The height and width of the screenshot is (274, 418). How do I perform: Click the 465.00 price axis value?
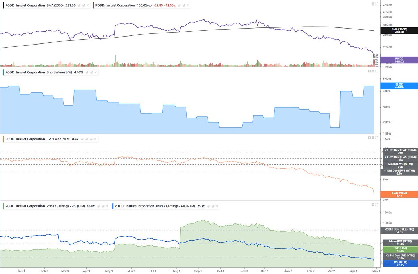click(387, 5)
